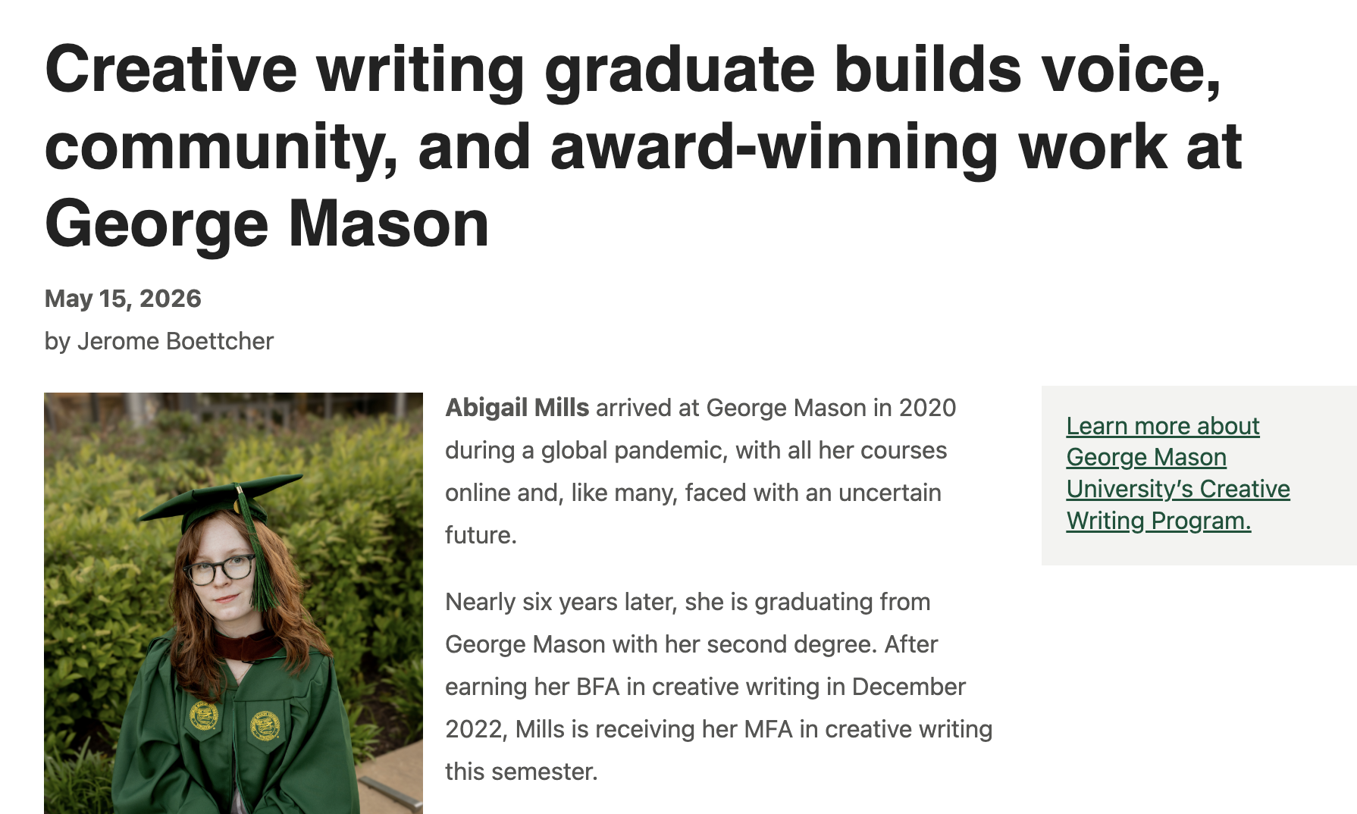The width and height of the screenshot is (1357, 814).
Task: Click the left gold emblem on the gown
Action: [x=203, y=715]
